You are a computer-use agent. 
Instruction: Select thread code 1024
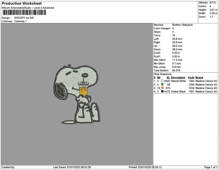(192, 88)
